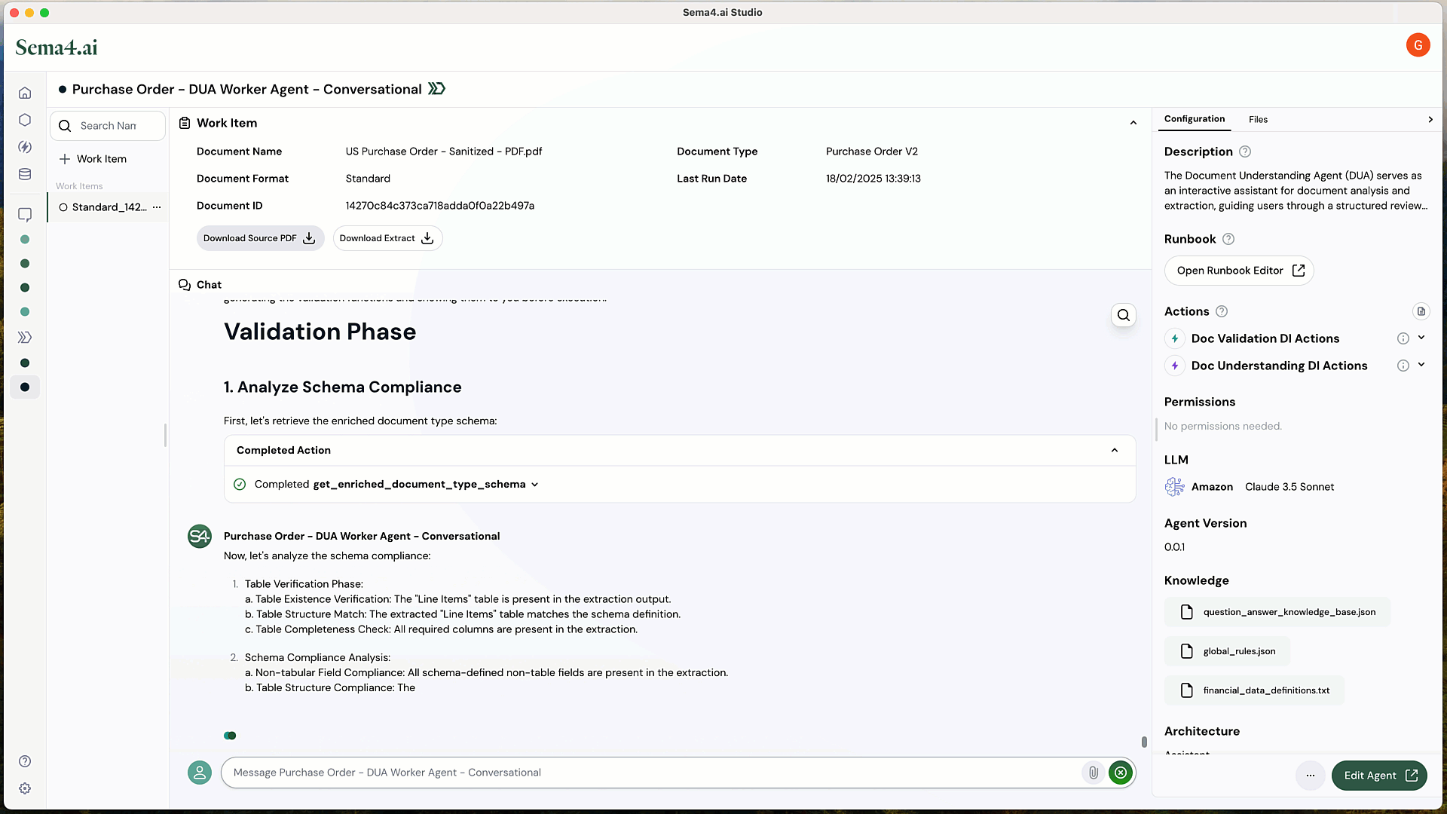Image resolution: width=1447 pixels, height=814 pixels.
Task: Download Source PDF
Action: click(260, 238)
